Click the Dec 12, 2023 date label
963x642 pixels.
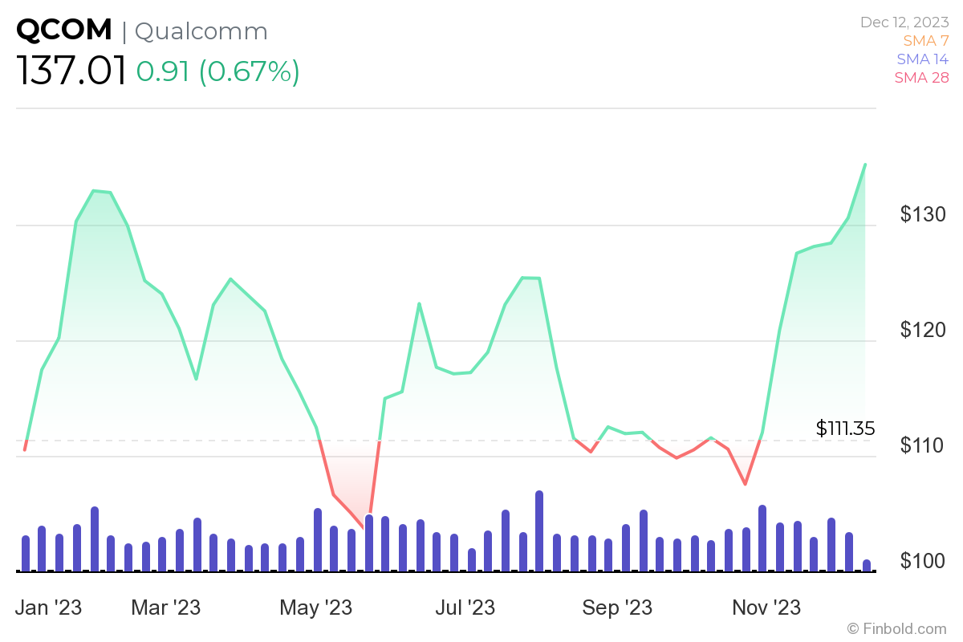(x=904, y=22)
